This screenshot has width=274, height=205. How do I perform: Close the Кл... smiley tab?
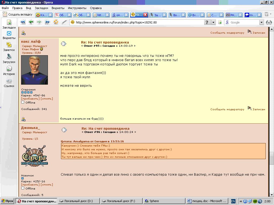[50, 15]
